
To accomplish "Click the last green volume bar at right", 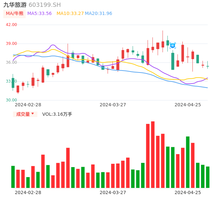I will 208,177.
